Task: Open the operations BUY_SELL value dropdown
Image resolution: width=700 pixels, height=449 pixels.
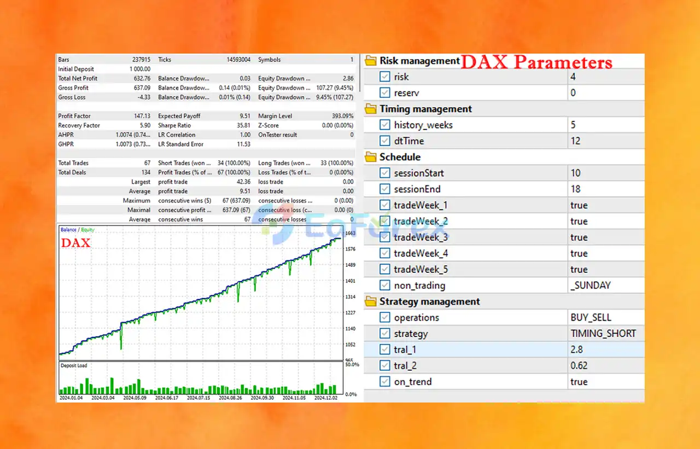Action: coord(606,318)
